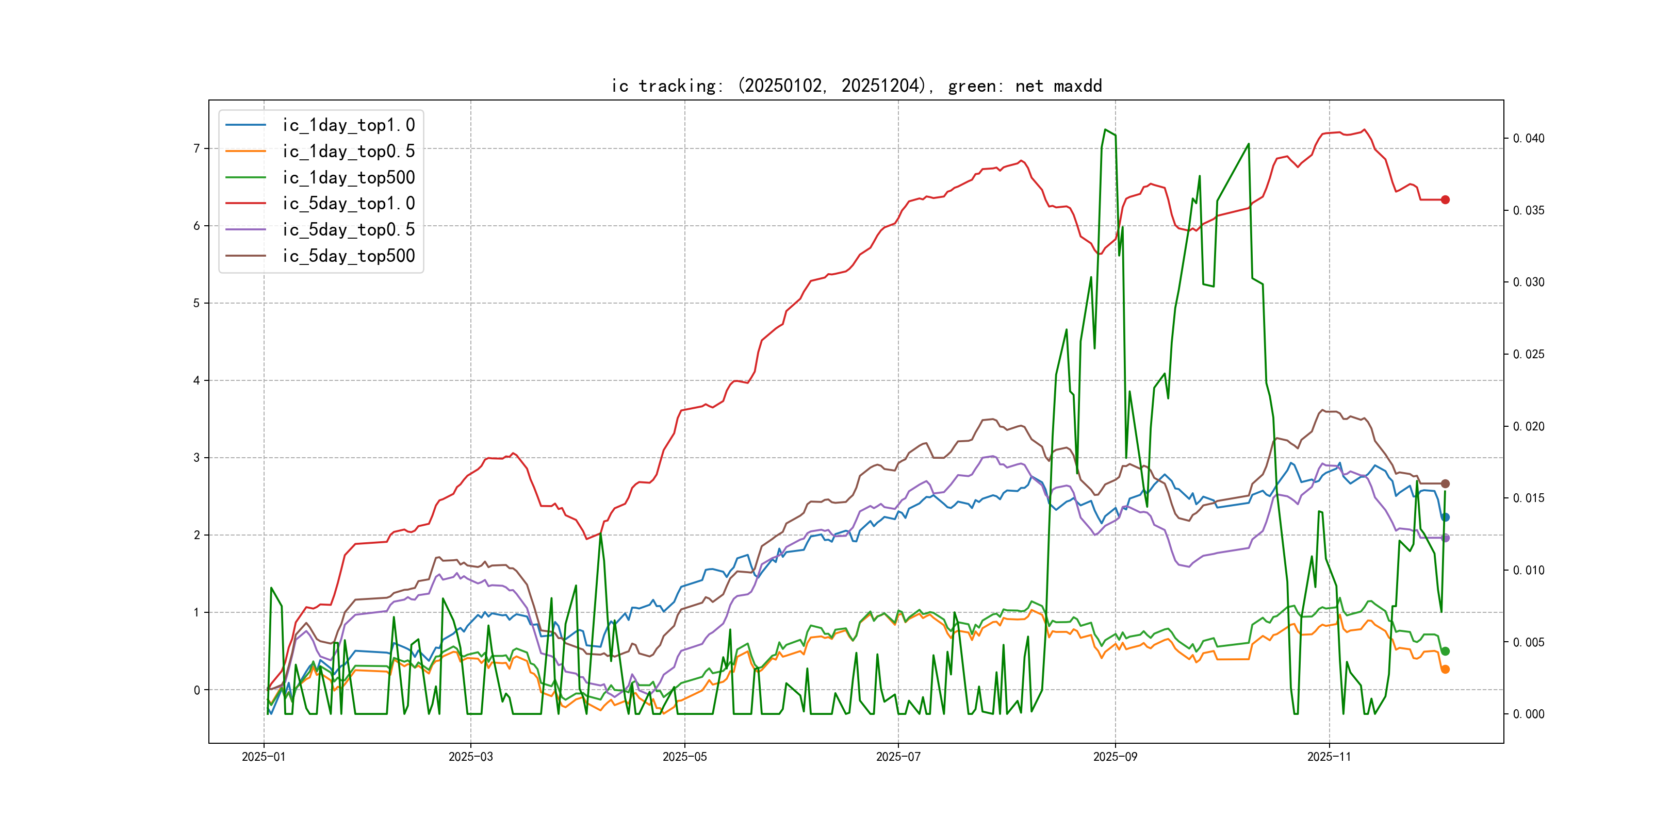Click the 0.040 right y-axis tick label
Screen dimensions: 1671x835
(x=1528, y=138)
